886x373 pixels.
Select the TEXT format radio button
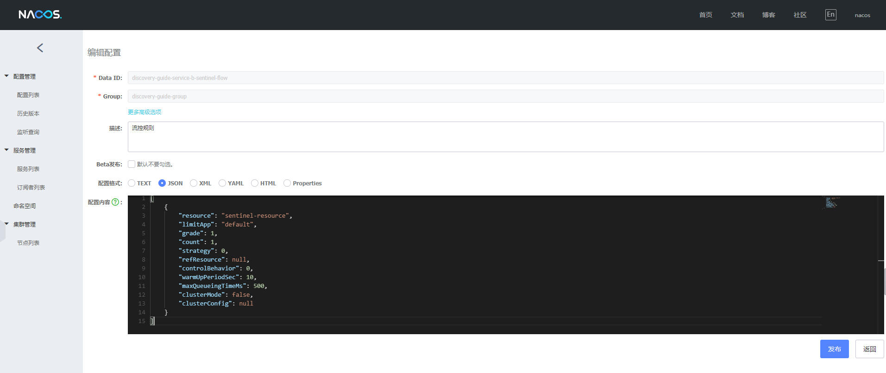(132, 183)
